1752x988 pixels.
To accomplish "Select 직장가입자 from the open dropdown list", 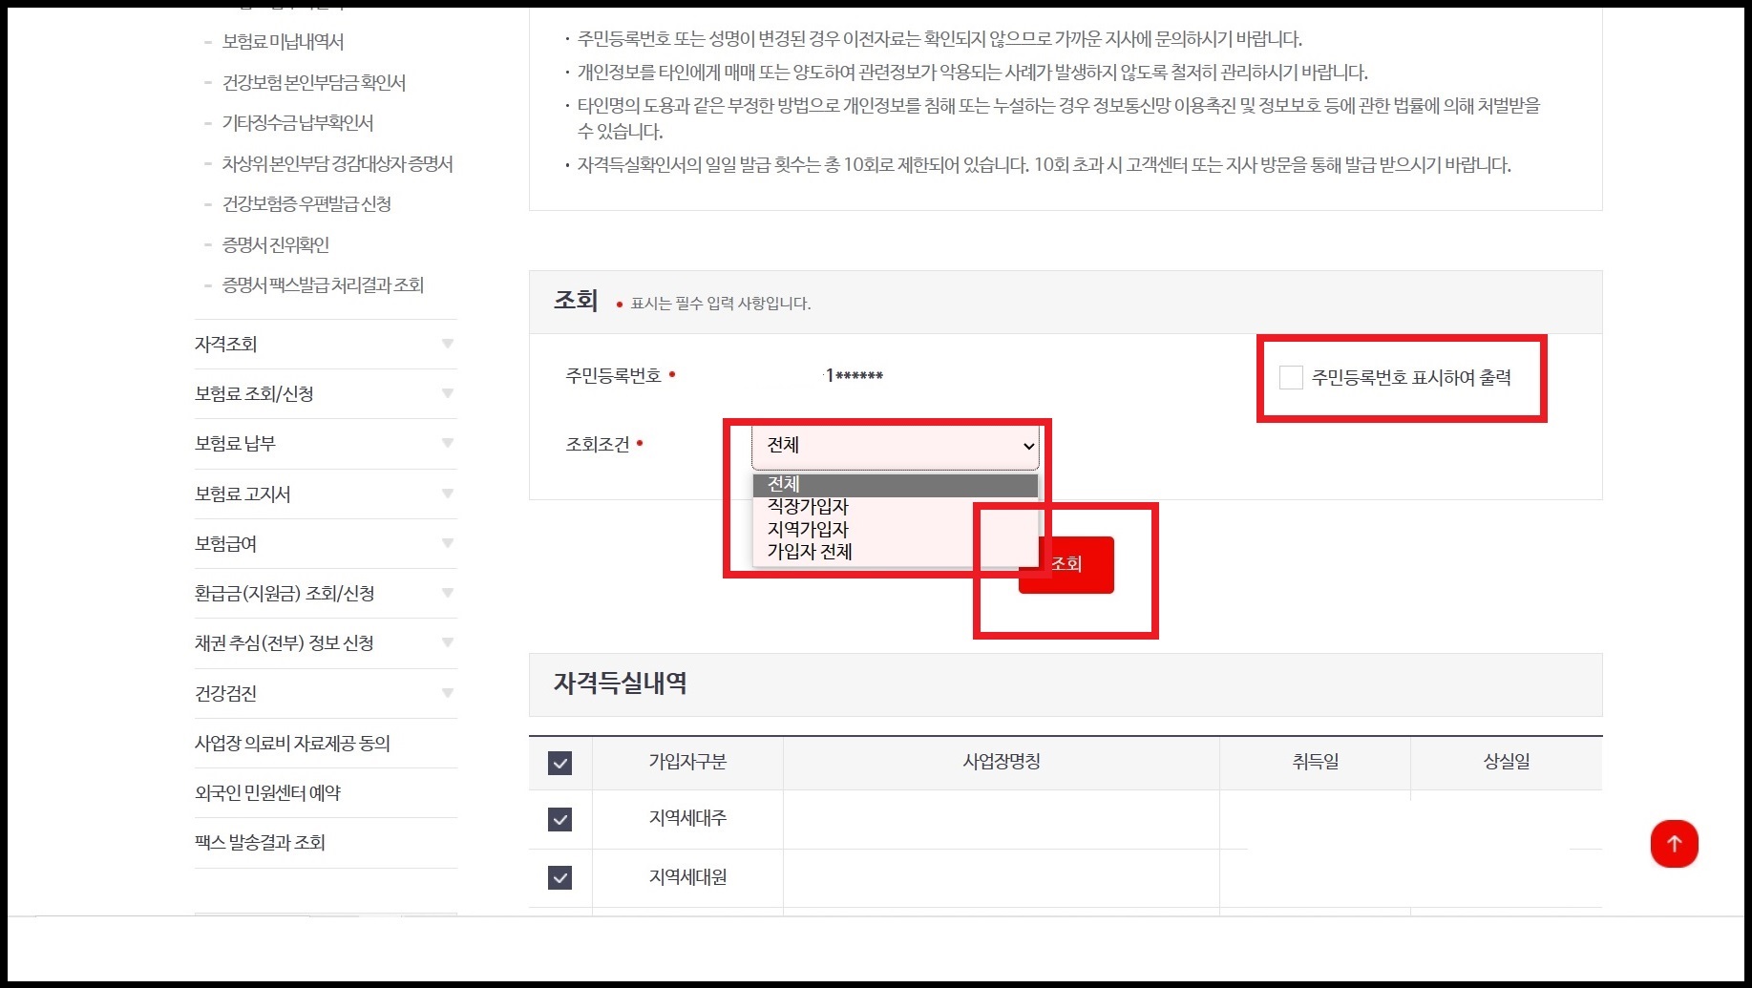I will coord(807,507).
